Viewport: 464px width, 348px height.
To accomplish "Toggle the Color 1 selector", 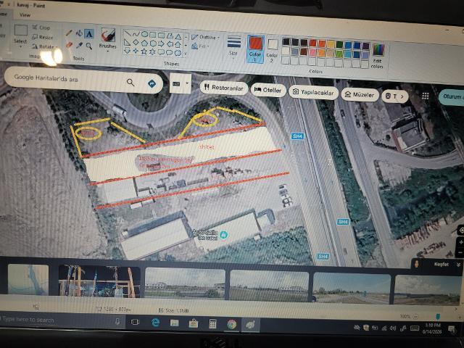I will pos(255,49).
